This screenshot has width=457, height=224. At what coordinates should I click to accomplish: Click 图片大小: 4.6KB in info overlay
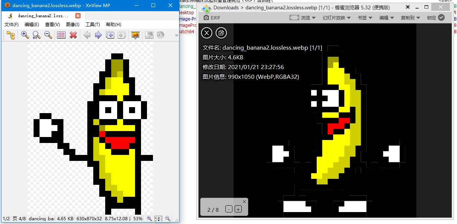[223, 57]
